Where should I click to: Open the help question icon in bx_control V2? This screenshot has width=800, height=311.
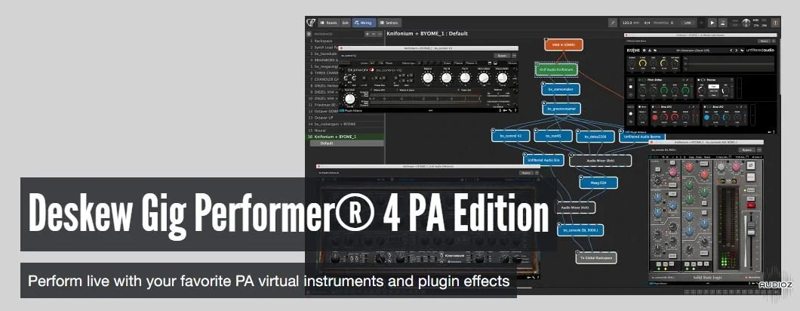click(515, 109)
